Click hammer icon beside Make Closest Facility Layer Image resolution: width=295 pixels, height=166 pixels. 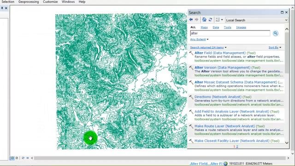pyautogui.click(x=191, y=141)
